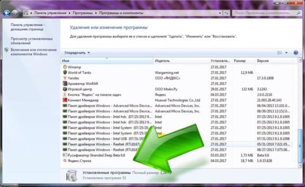Click the Русификатор Stranded Deep icon

click(65, 155)
